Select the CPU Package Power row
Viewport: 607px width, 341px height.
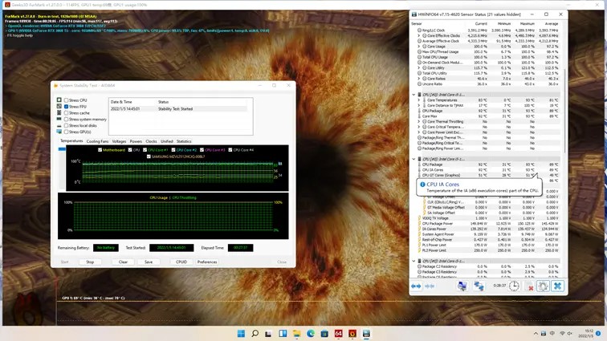488,224
